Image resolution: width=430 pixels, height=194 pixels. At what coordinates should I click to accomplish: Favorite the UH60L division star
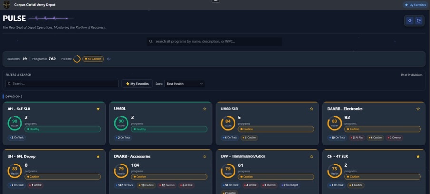[205, 109]
